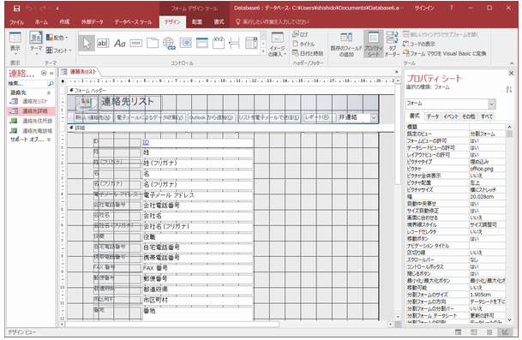Select the Hyperlink control with globe icon
The image size is (522, 340).
(169, 43)
